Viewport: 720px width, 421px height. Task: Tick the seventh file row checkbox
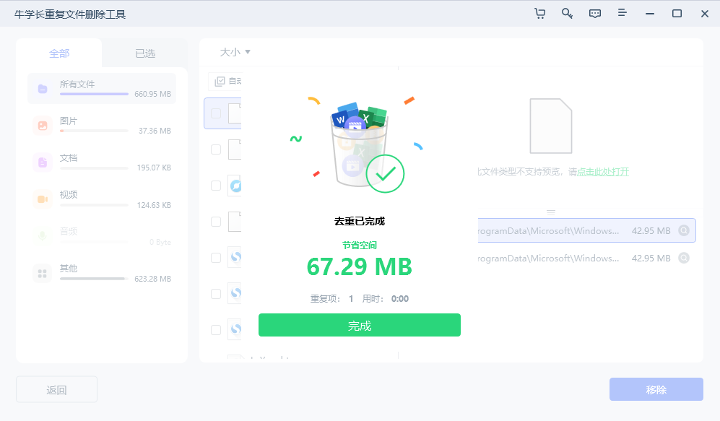(216, 329)
